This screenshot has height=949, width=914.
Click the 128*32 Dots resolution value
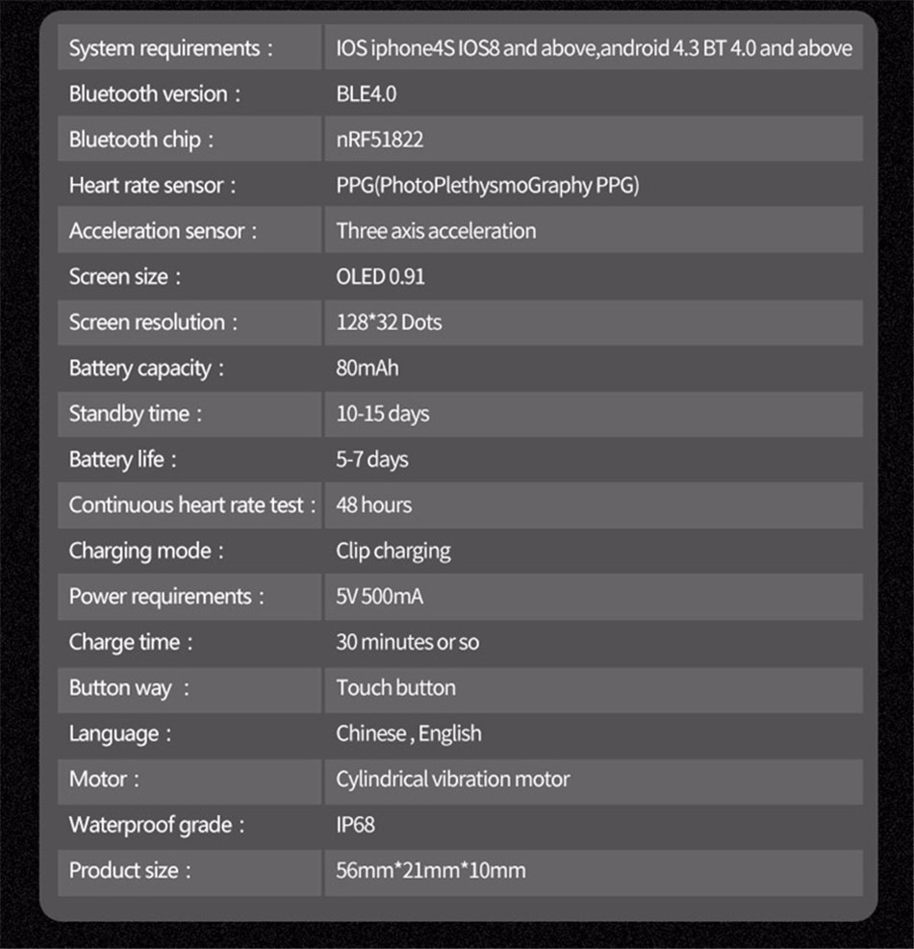point(389,322)
